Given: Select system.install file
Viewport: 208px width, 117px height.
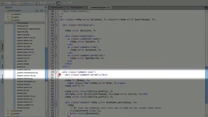Looking at the screenshot, I should point(23,64).
